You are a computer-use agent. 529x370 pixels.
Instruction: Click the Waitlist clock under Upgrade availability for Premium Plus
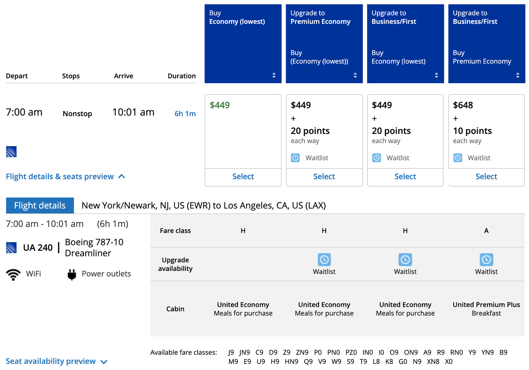[x=486, y=260]
